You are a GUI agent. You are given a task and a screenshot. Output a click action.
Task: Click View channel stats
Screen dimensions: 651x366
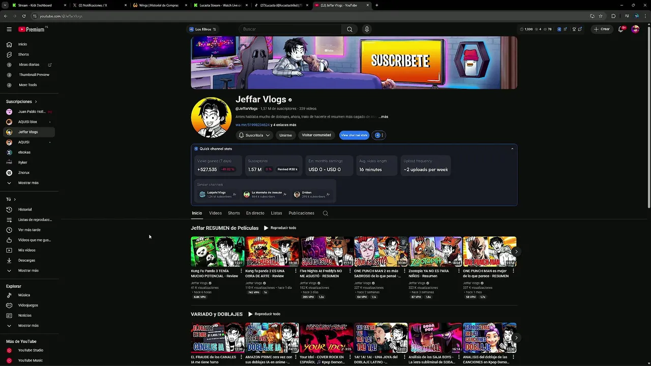pyautogui.click(x=354, y=135)
